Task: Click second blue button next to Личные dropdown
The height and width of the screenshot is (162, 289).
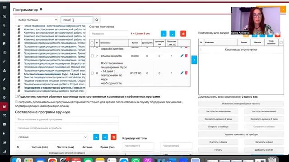Action: (x=105, y=137)
